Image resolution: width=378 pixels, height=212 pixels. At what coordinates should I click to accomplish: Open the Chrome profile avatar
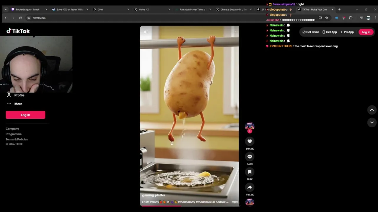pos(368,18)
